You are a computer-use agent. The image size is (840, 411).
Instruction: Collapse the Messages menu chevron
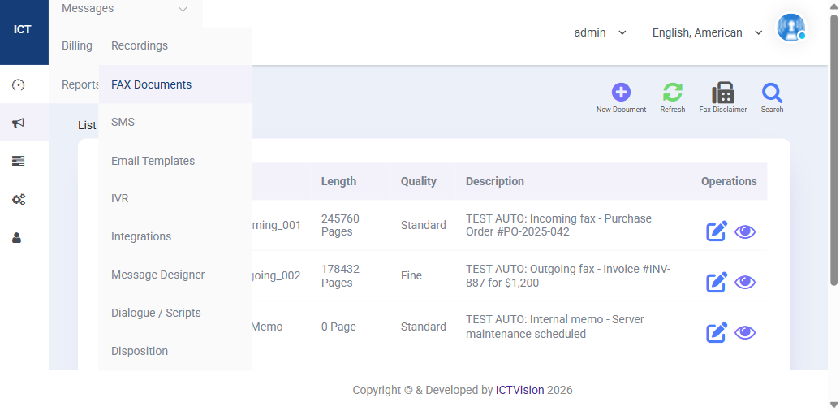pyautogui.click(x=183, y=9)
